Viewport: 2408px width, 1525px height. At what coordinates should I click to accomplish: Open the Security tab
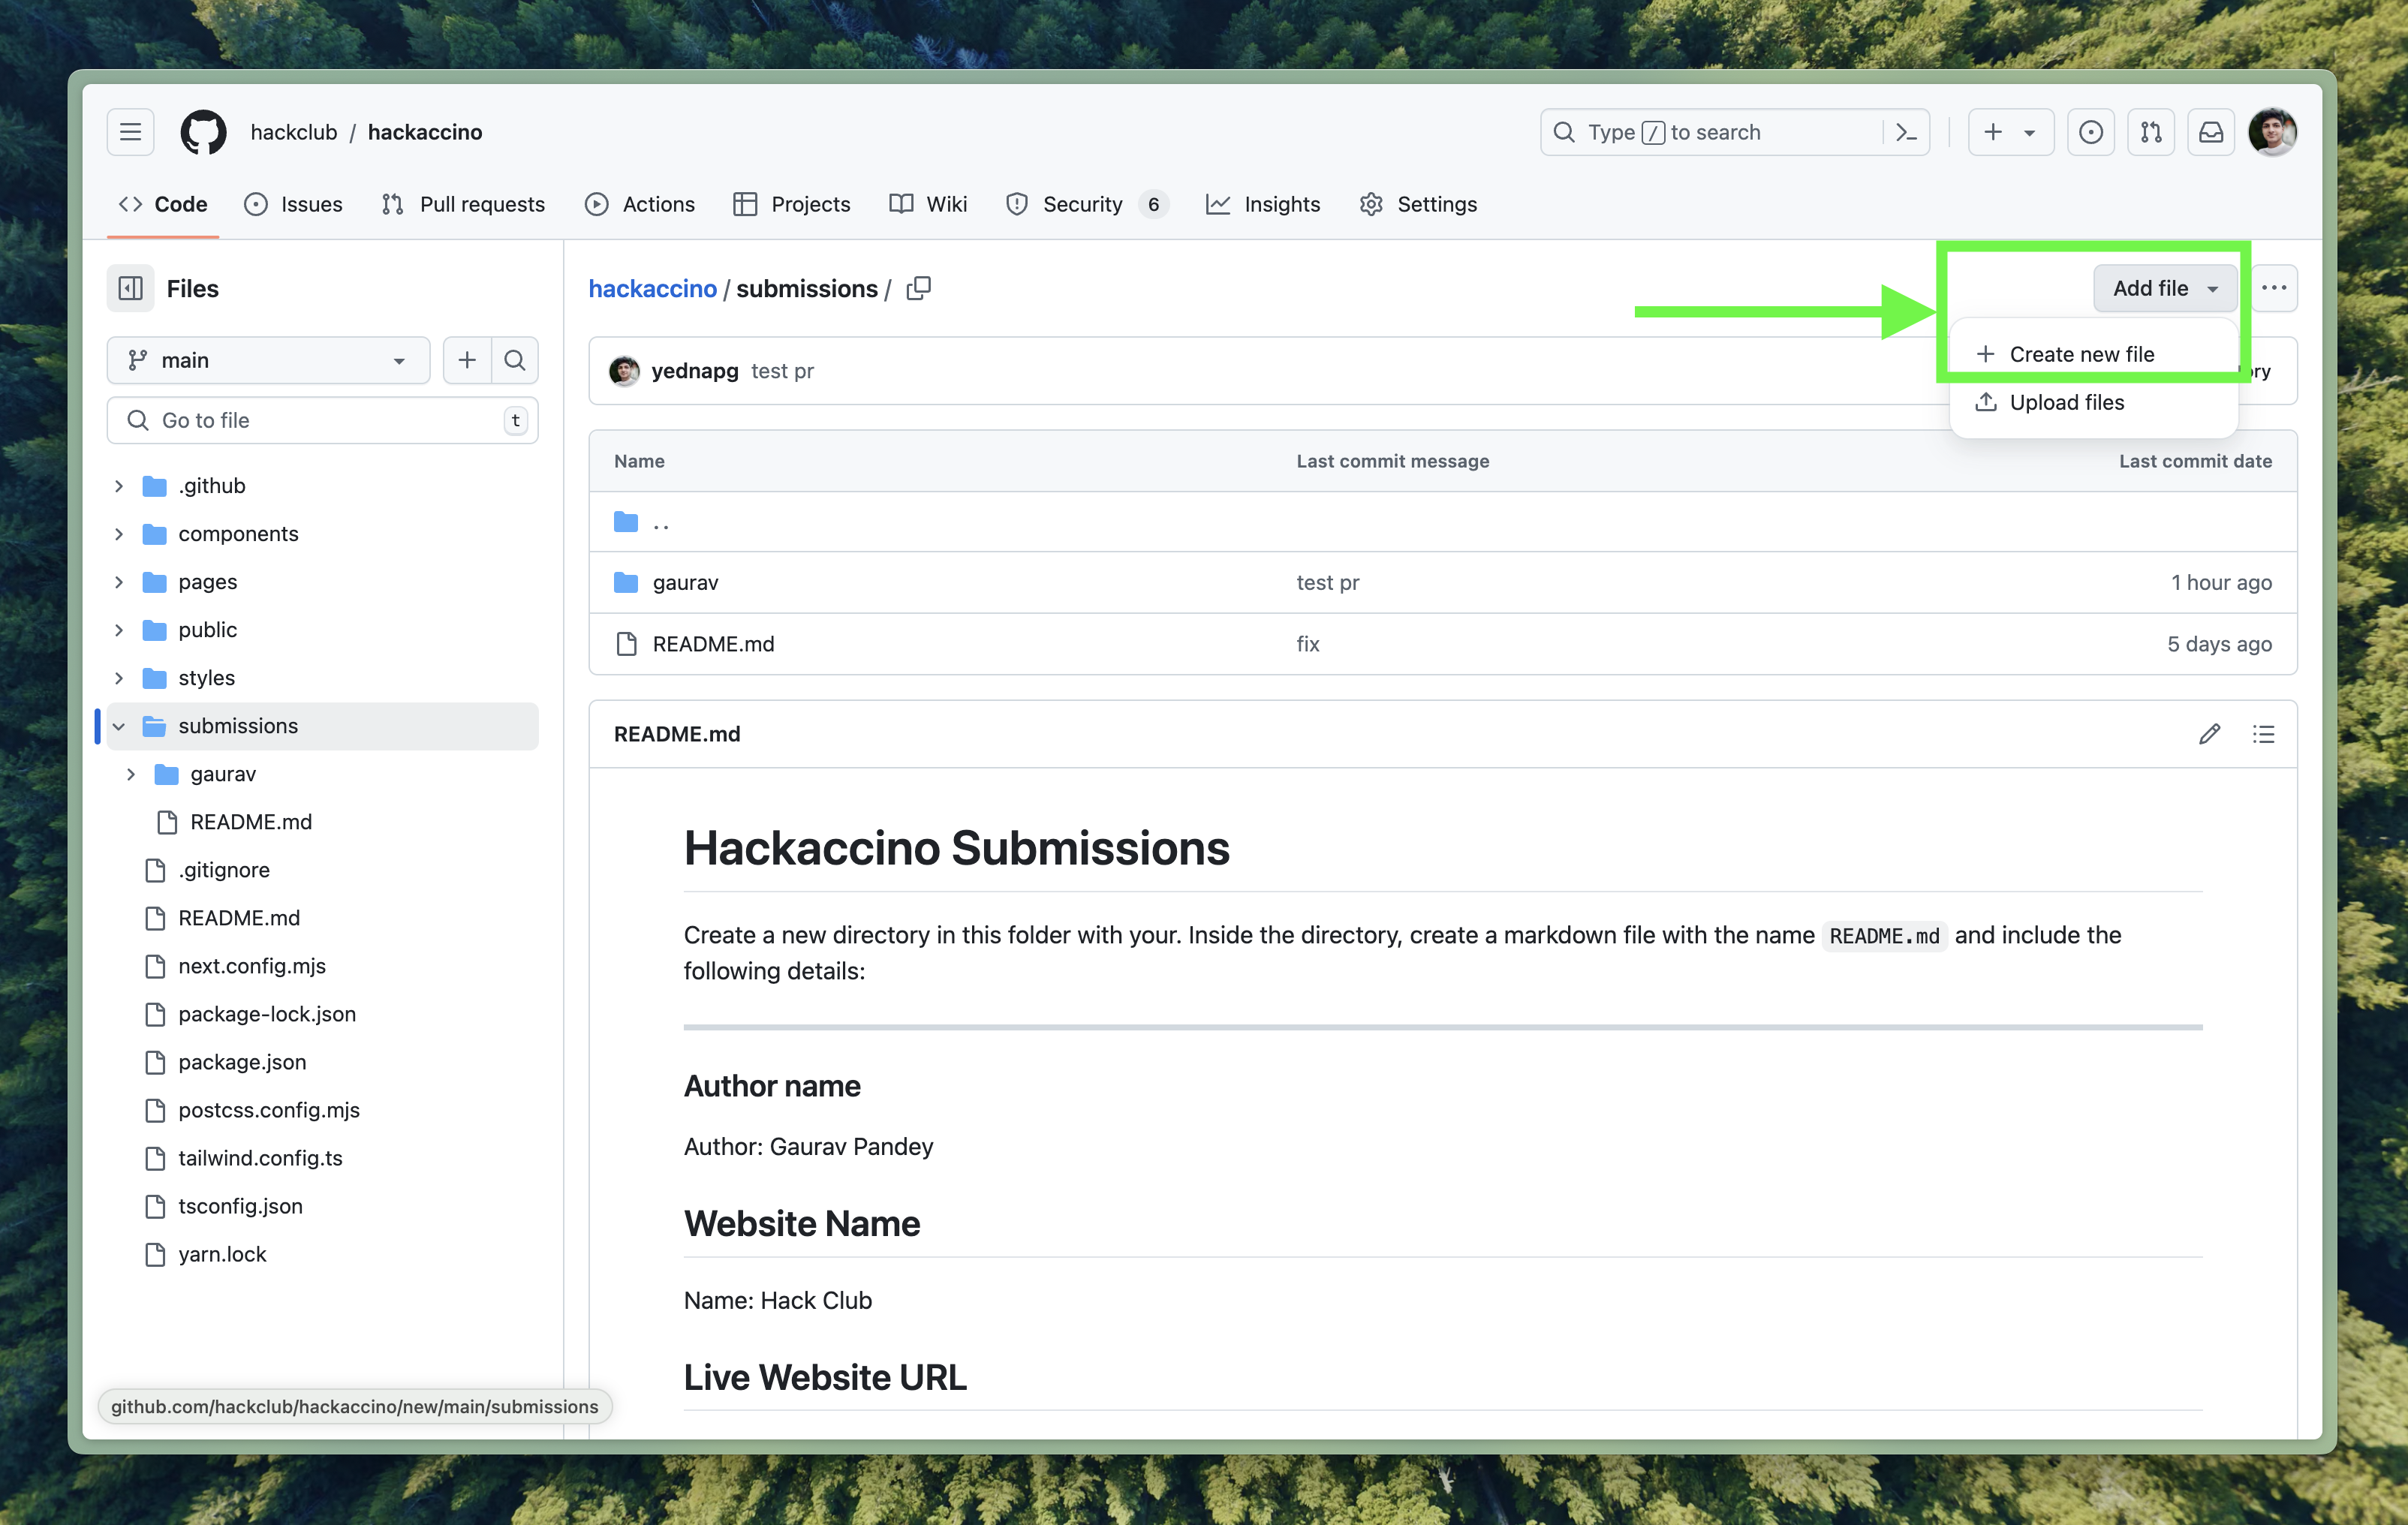tap(1087, 204)
